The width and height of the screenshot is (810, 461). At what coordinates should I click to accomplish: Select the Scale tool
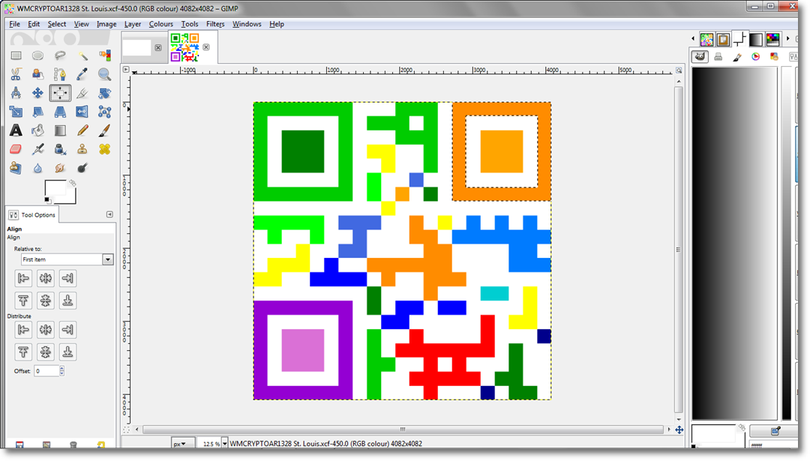[16, 112]
